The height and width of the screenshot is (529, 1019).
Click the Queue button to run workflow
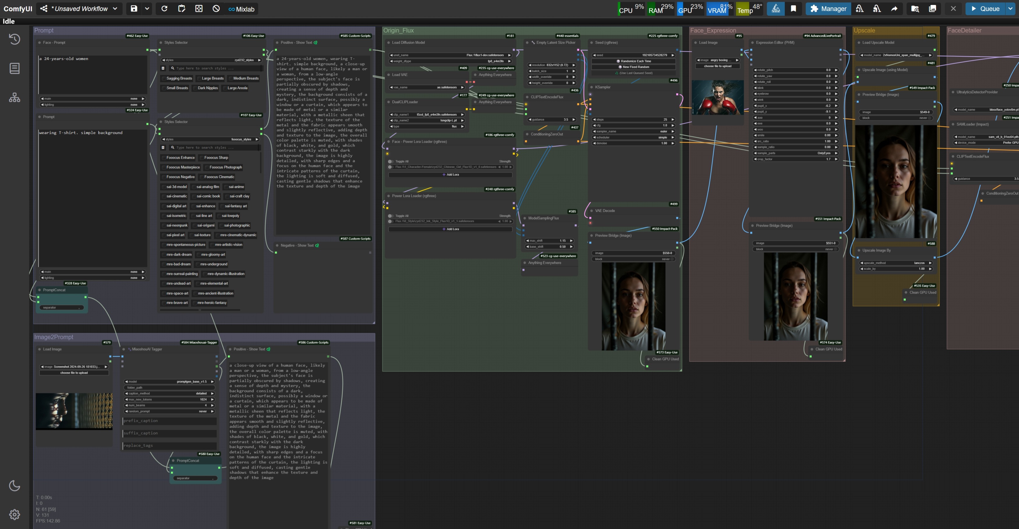click(x=985, y=9)
